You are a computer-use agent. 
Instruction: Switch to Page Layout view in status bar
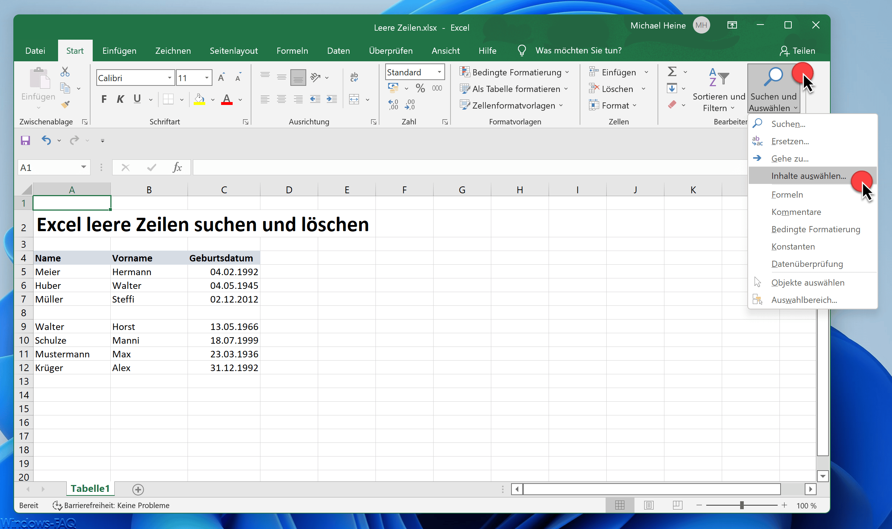click(x=649, y=505)
